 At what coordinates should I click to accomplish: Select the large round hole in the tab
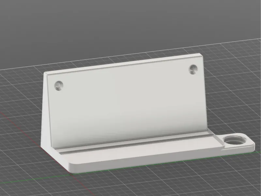[x=235, y=140]
